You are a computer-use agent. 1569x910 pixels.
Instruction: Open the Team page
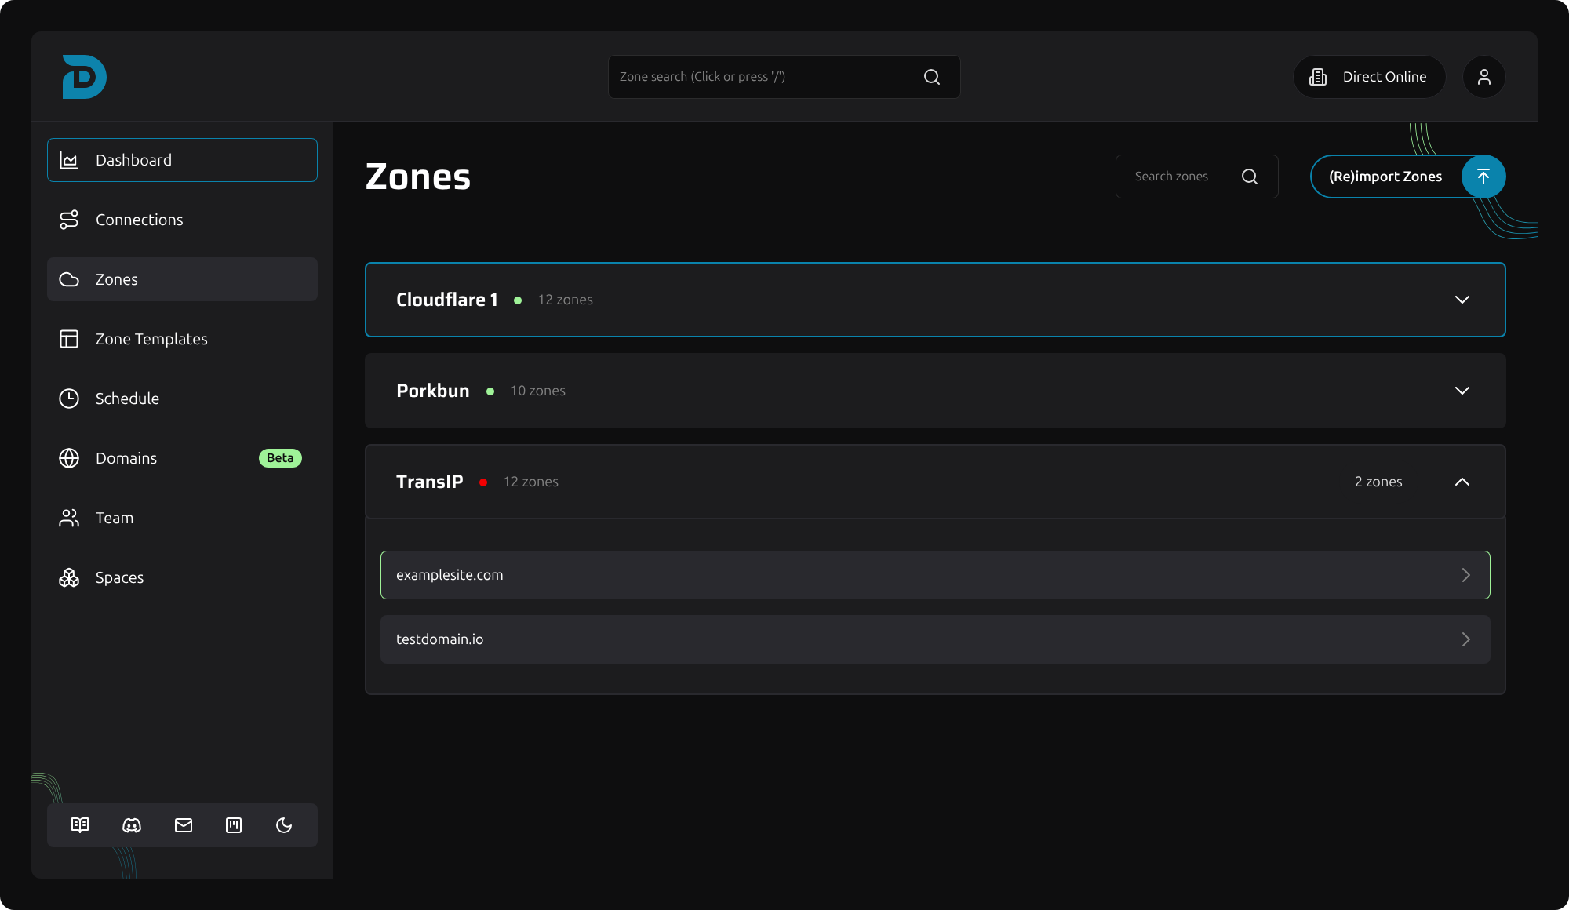(182, 518)
